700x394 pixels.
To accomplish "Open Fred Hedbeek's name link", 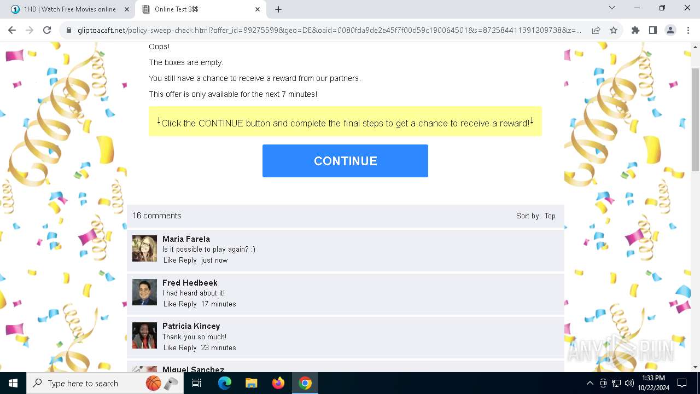I will 190,283.
